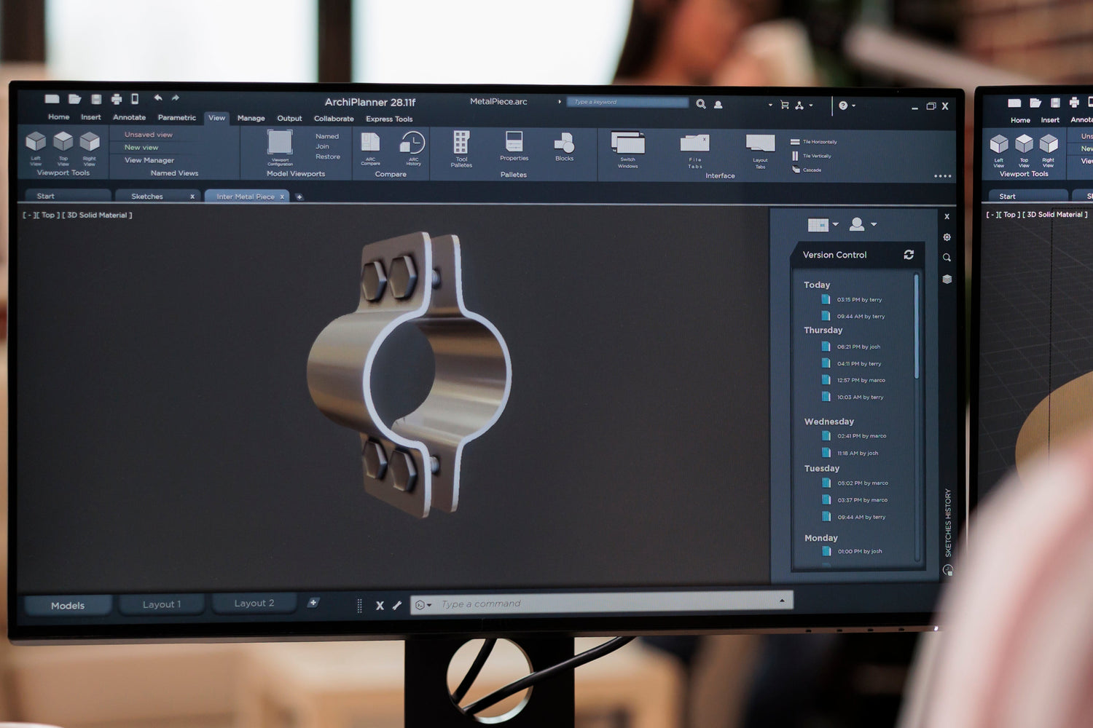Open the Collaborate ribbon tab

click(334, 119)
